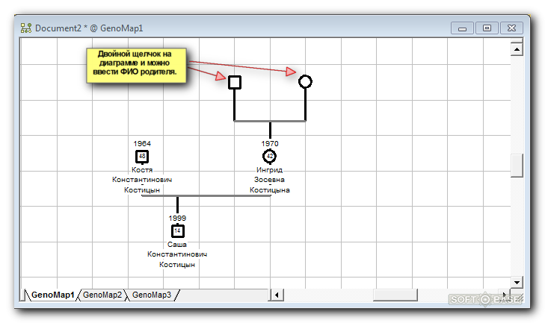The width and height of the screenshot is (545, 323).
Task: Click the GenoPro document icon in title bar
Action: coord(26,28)
